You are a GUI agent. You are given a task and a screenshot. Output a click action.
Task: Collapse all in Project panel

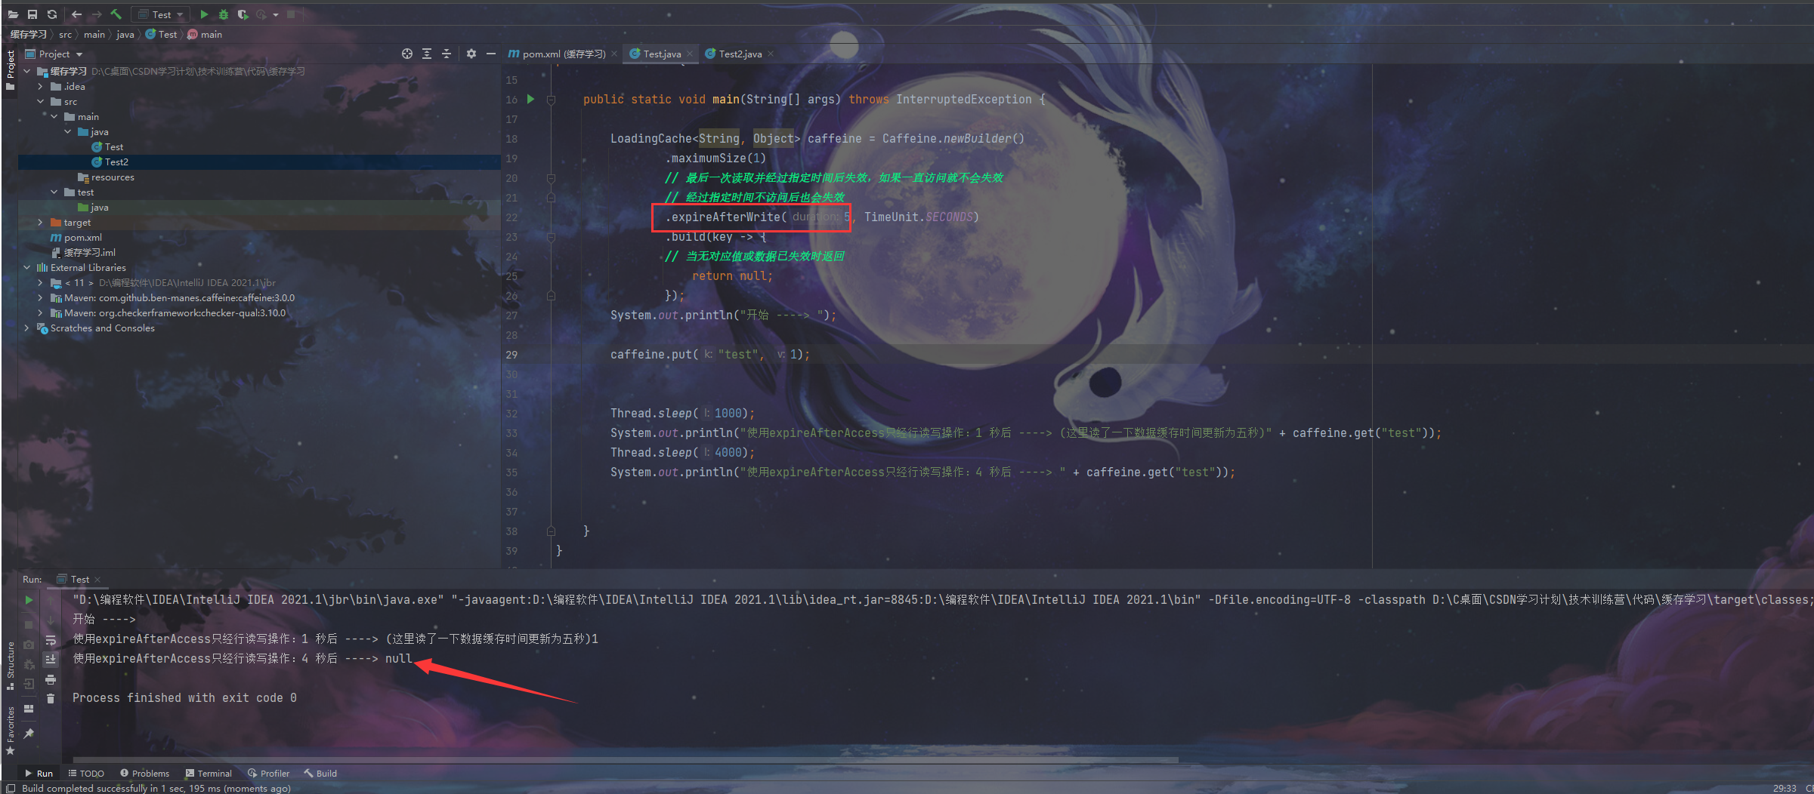pyautogui.click(x=447, y=54)
